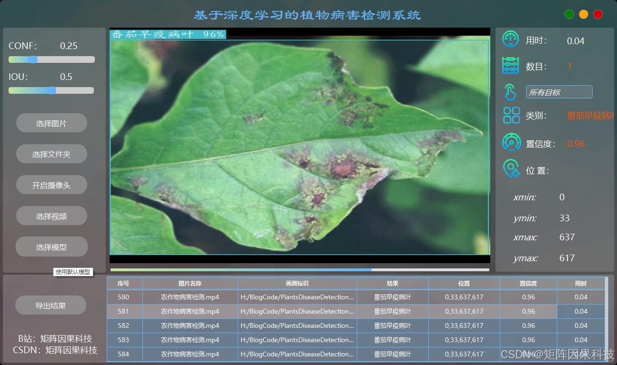Image resolution: width=617 pixels, height=365 pixels.
Task: Click file path cell in row 582
Action: (x=297, y=326)
